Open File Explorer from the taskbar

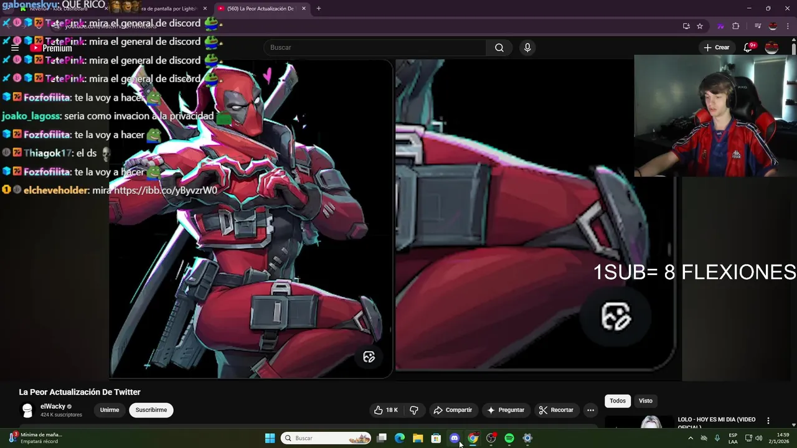pos(418,438)
